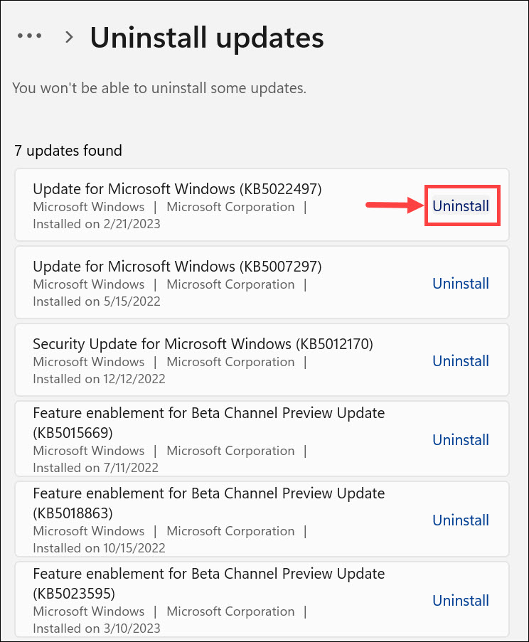Uninstall update KB5022497
529x642 pixels.
coord(461,206)
